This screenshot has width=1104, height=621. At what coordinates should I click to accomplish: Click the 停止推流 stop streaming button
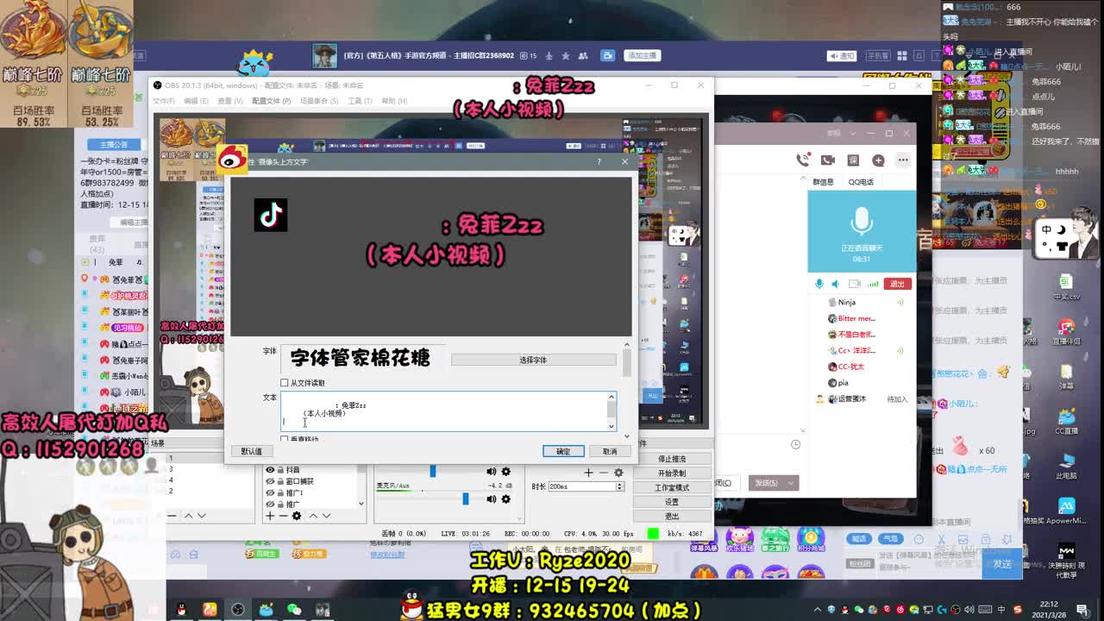pyautogui.click(x=672, y=459)
